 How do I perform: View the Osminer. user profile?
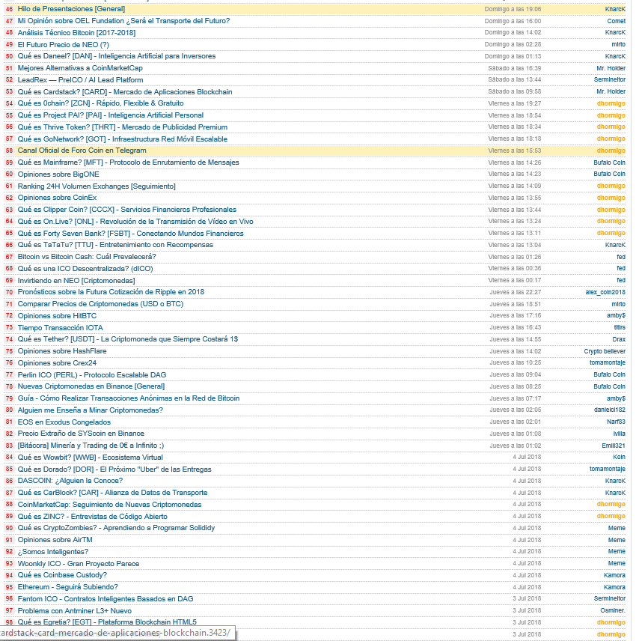(x=613, y=610)
